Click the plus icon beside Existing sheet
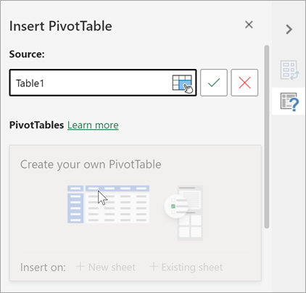The height and width of the screenshot is (293, 306). (154, 266)
